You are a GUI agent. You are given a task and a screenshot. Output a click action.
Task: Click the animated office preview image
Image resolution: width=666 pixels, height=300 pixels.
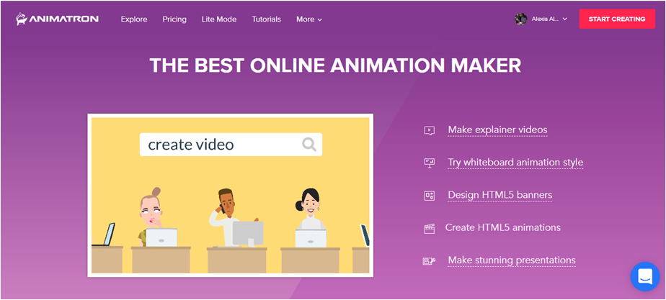(230, 196)
